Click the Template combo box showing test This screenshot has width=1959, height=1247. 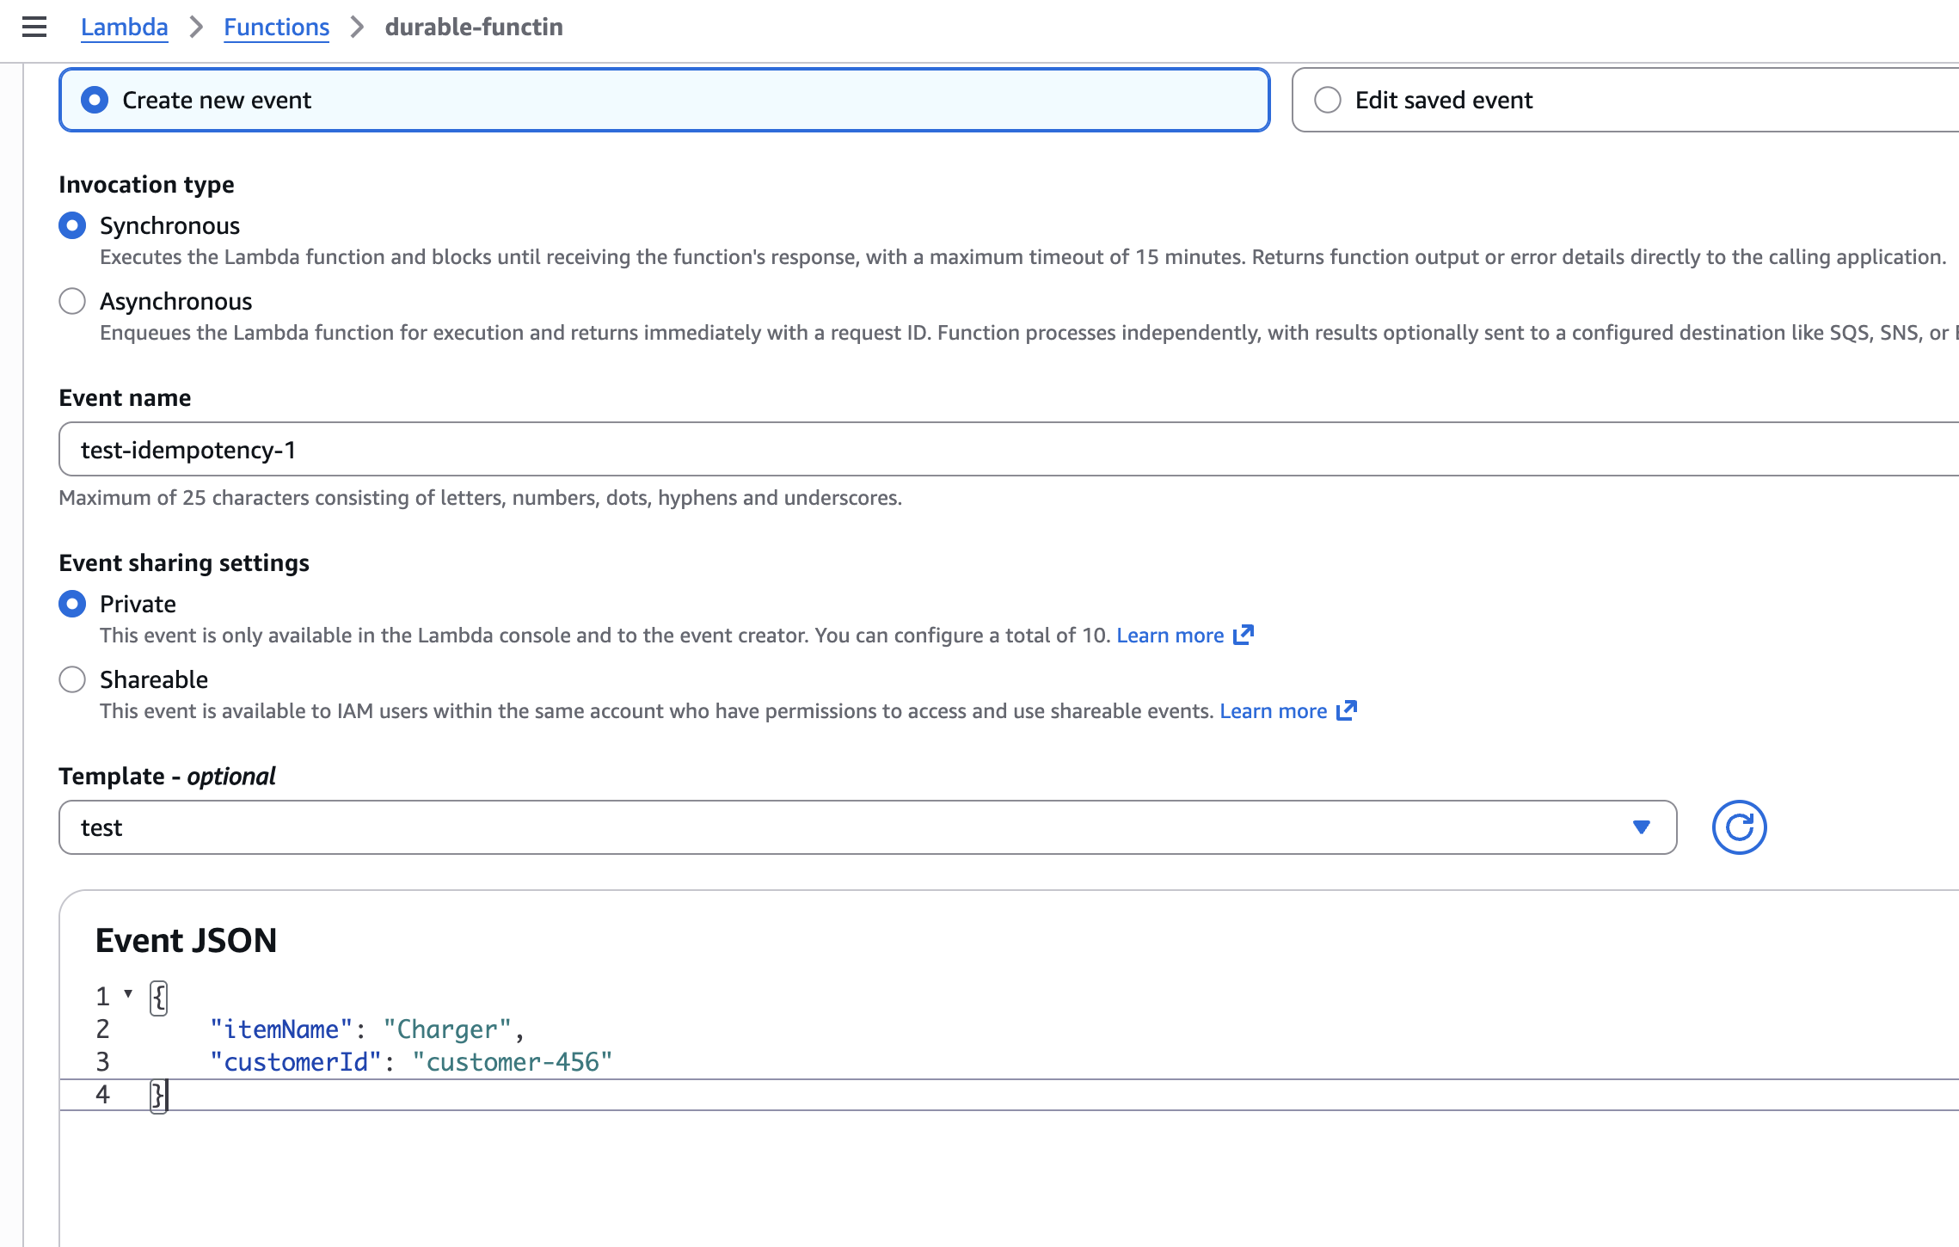point(860,827)
